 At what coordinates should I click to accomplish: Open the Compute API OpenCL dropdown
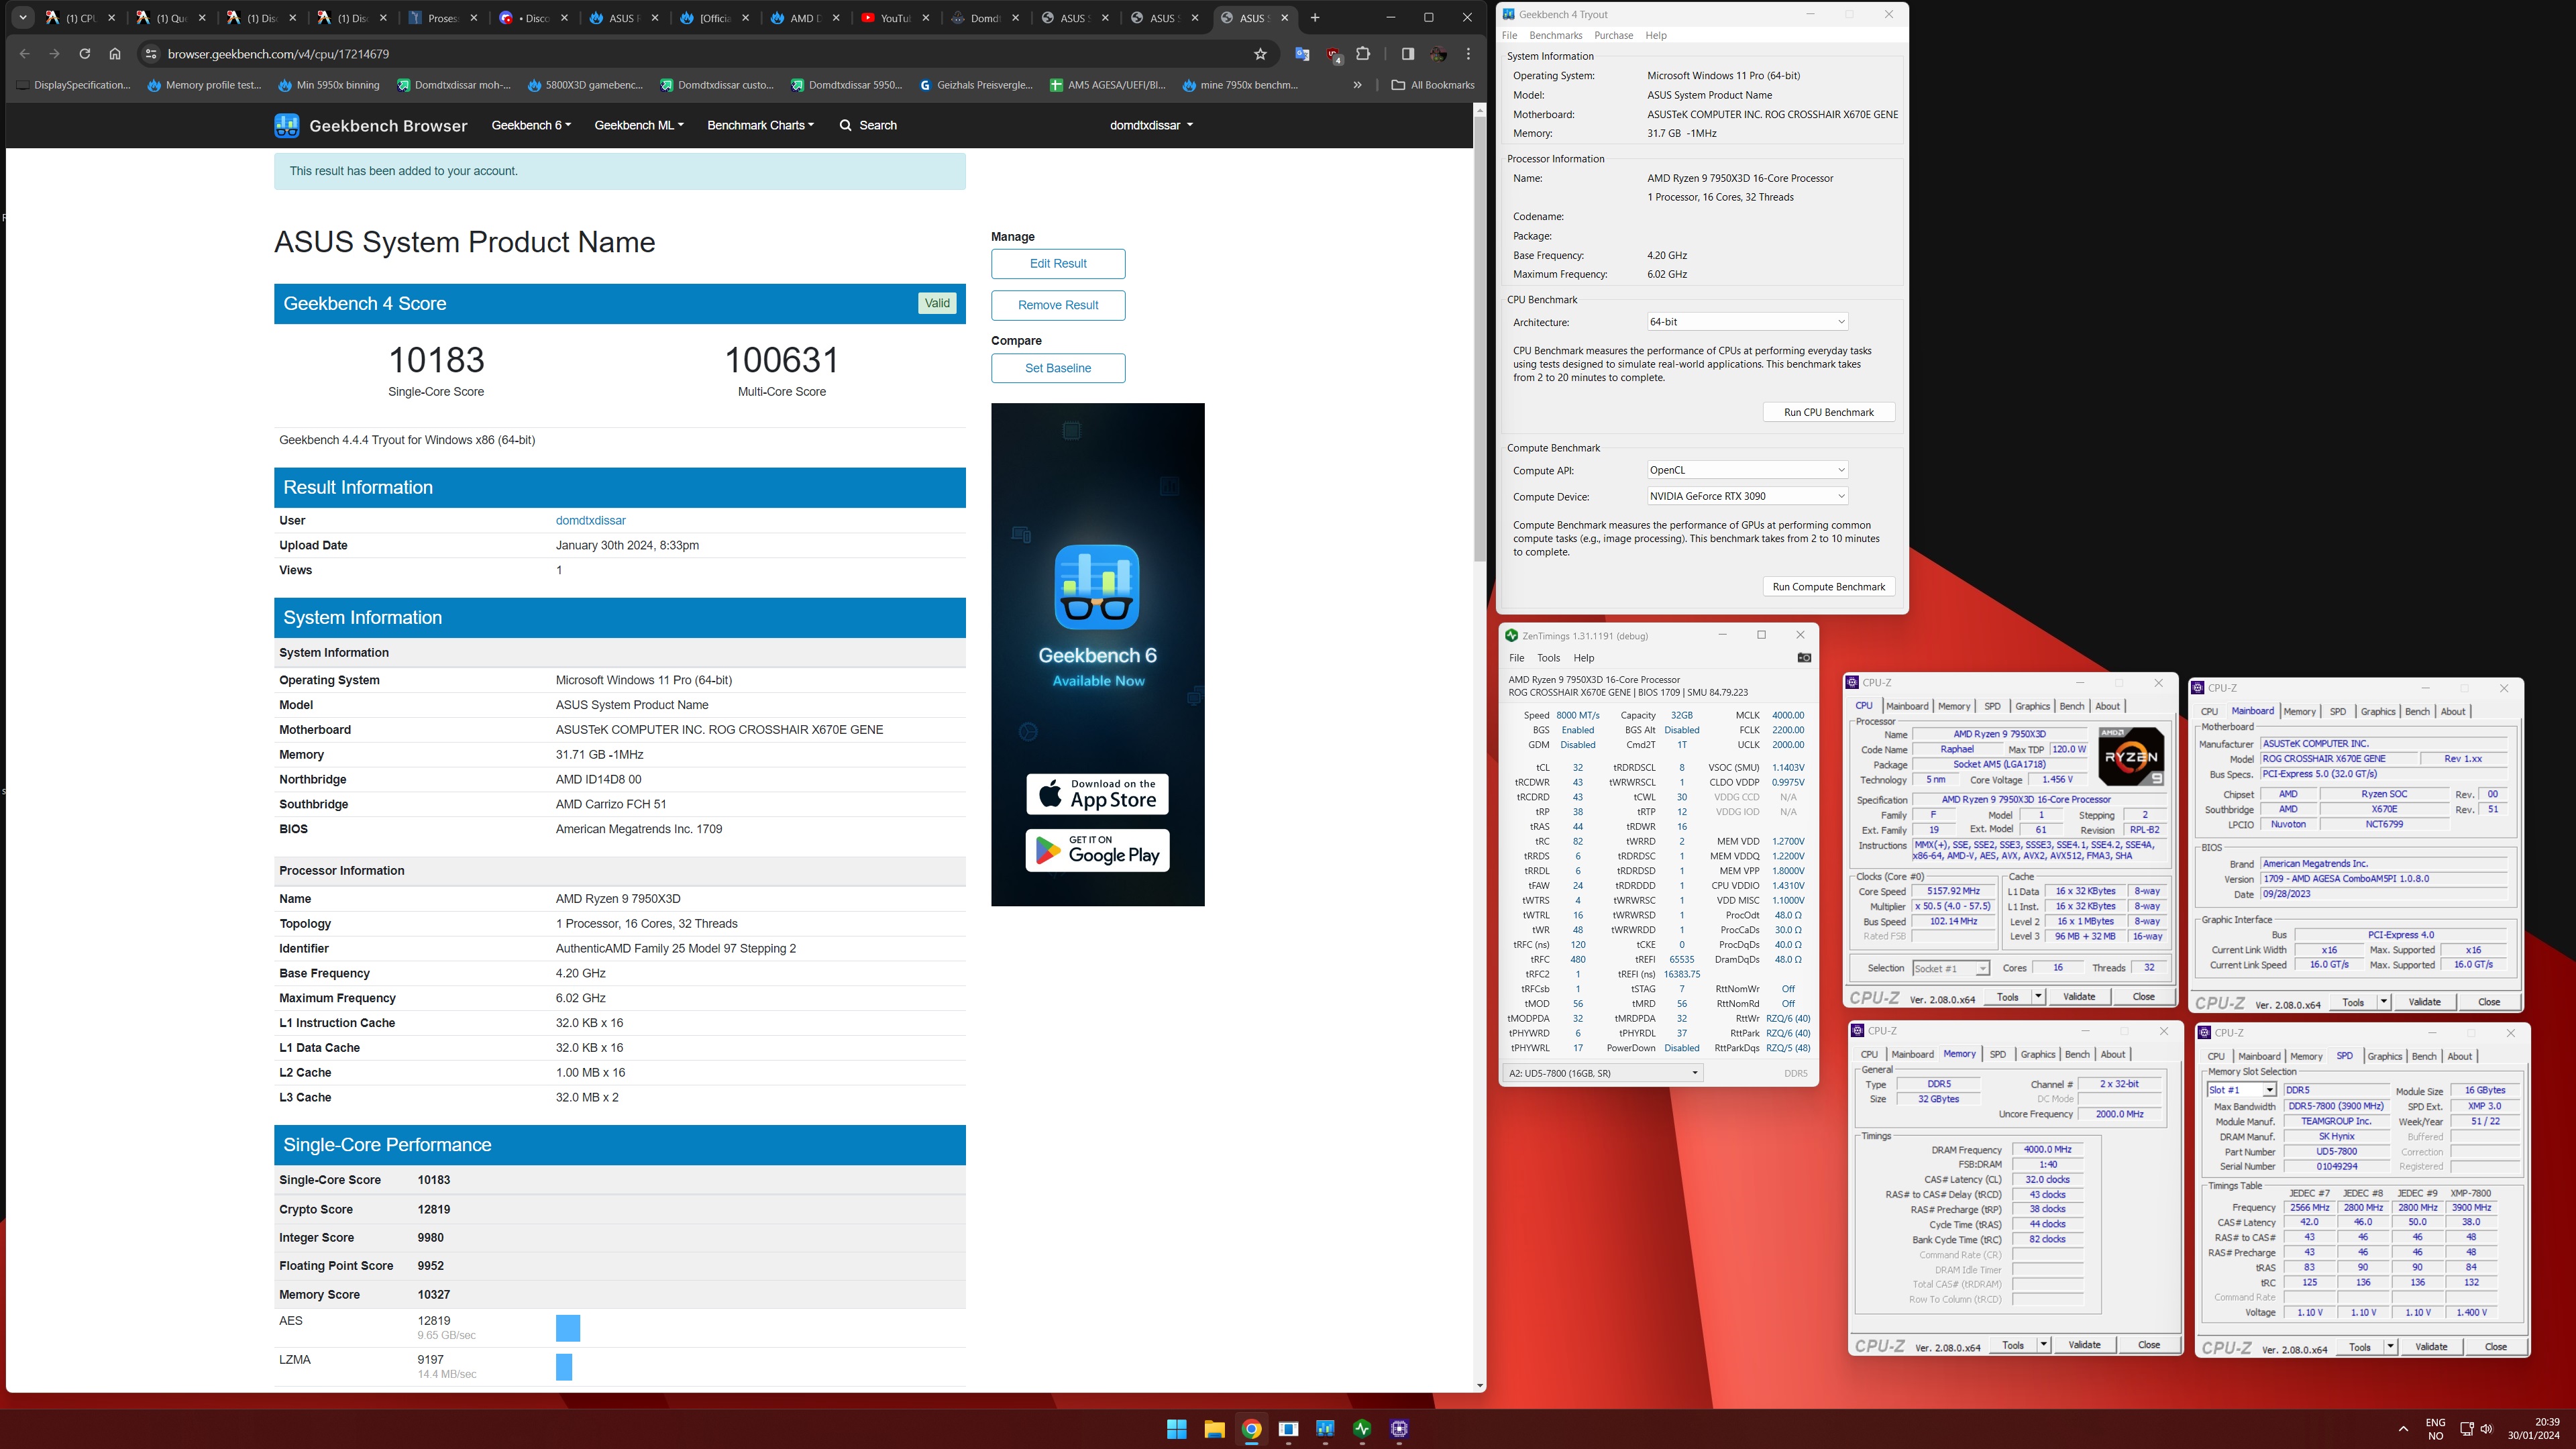pyautogui.click(x=1747, y=470)
